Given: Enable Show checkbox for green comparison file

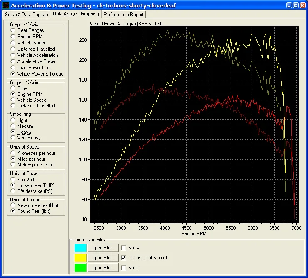Looking at the screenshot, I should (x=123, y=268).
